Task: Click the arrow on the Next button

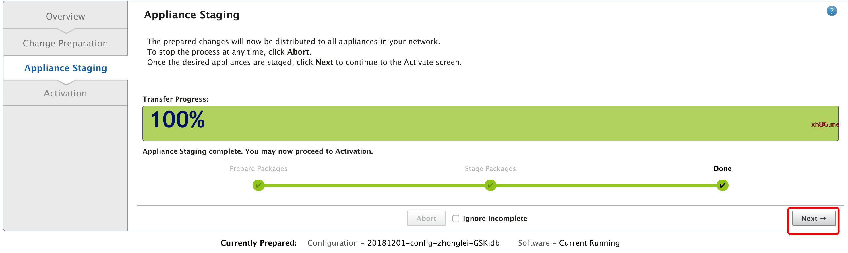Action: coord(823,219)
